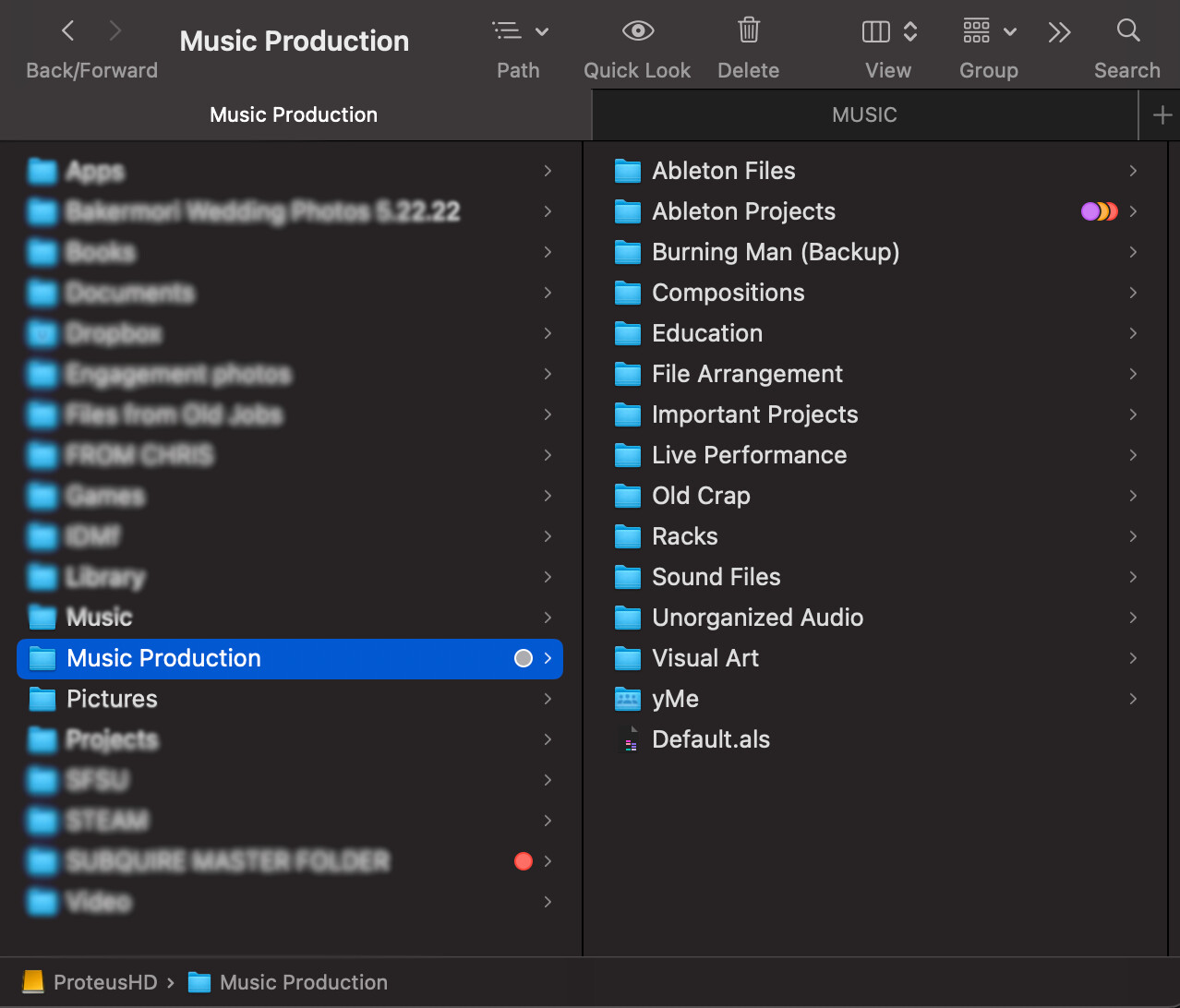Add a new tab with plus
Screen dimensions: 1180x1008
(x=1162, y=115)
